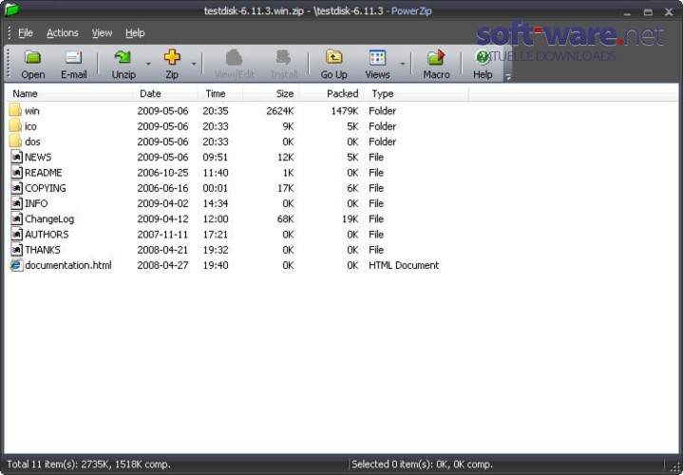Screen dimensions: 683x475
Task: Click the time 00:01 of COPYING
Action: [216, 188]
